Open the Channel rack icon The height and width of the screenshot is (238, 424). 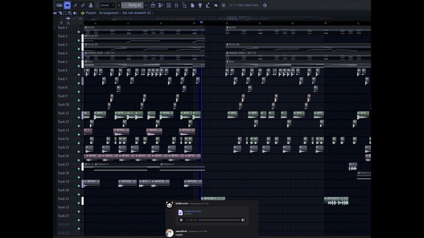click(x=169, y=5)
